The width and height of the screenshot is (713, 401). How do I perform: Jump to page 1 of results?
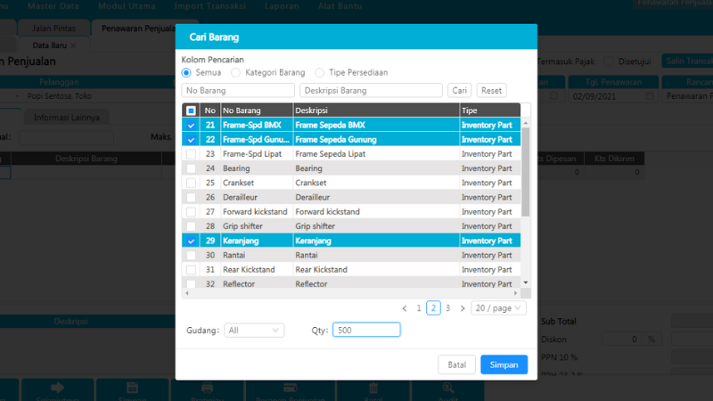pyautogui.click(x=419, y=307)
